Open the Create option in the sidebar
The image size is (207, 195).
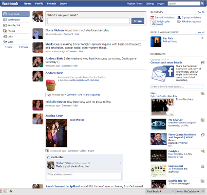(24, 47)
